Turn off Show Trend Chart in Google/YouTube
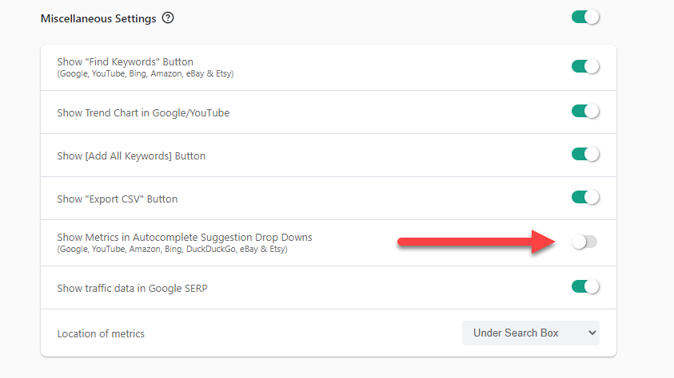674x378 pixels. tap(585, 111)
